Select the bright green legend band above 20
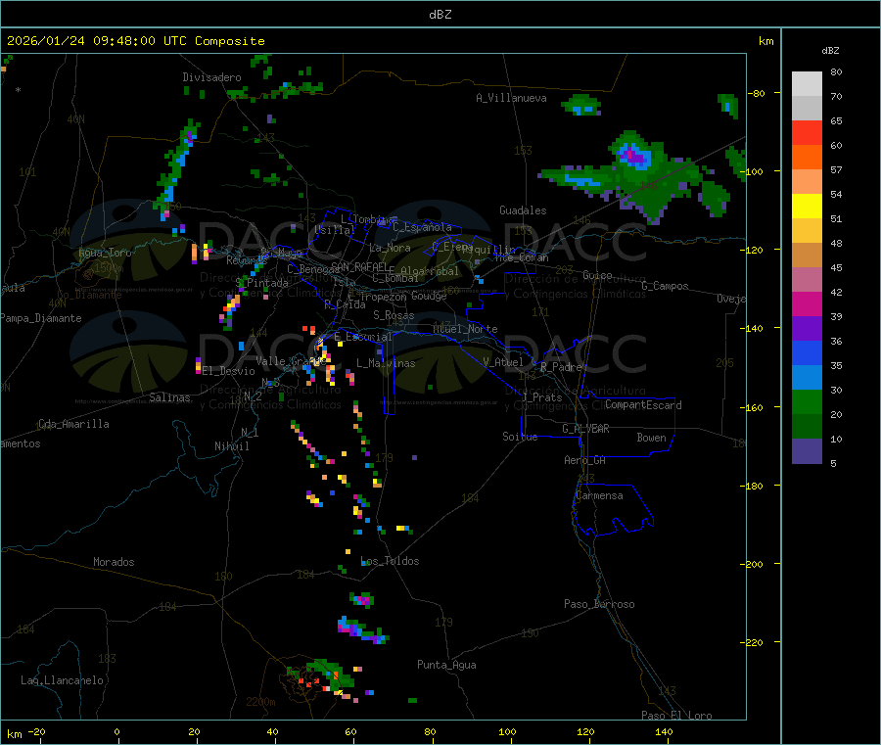 pyautogui.click(x=807, y=401)
